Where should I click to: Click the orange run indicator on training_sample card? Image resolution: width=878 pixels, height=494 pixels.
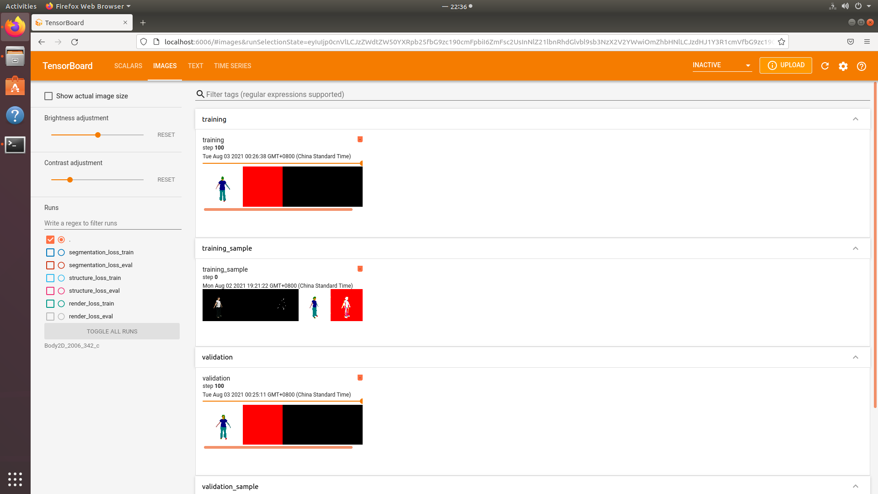[360, 268]
